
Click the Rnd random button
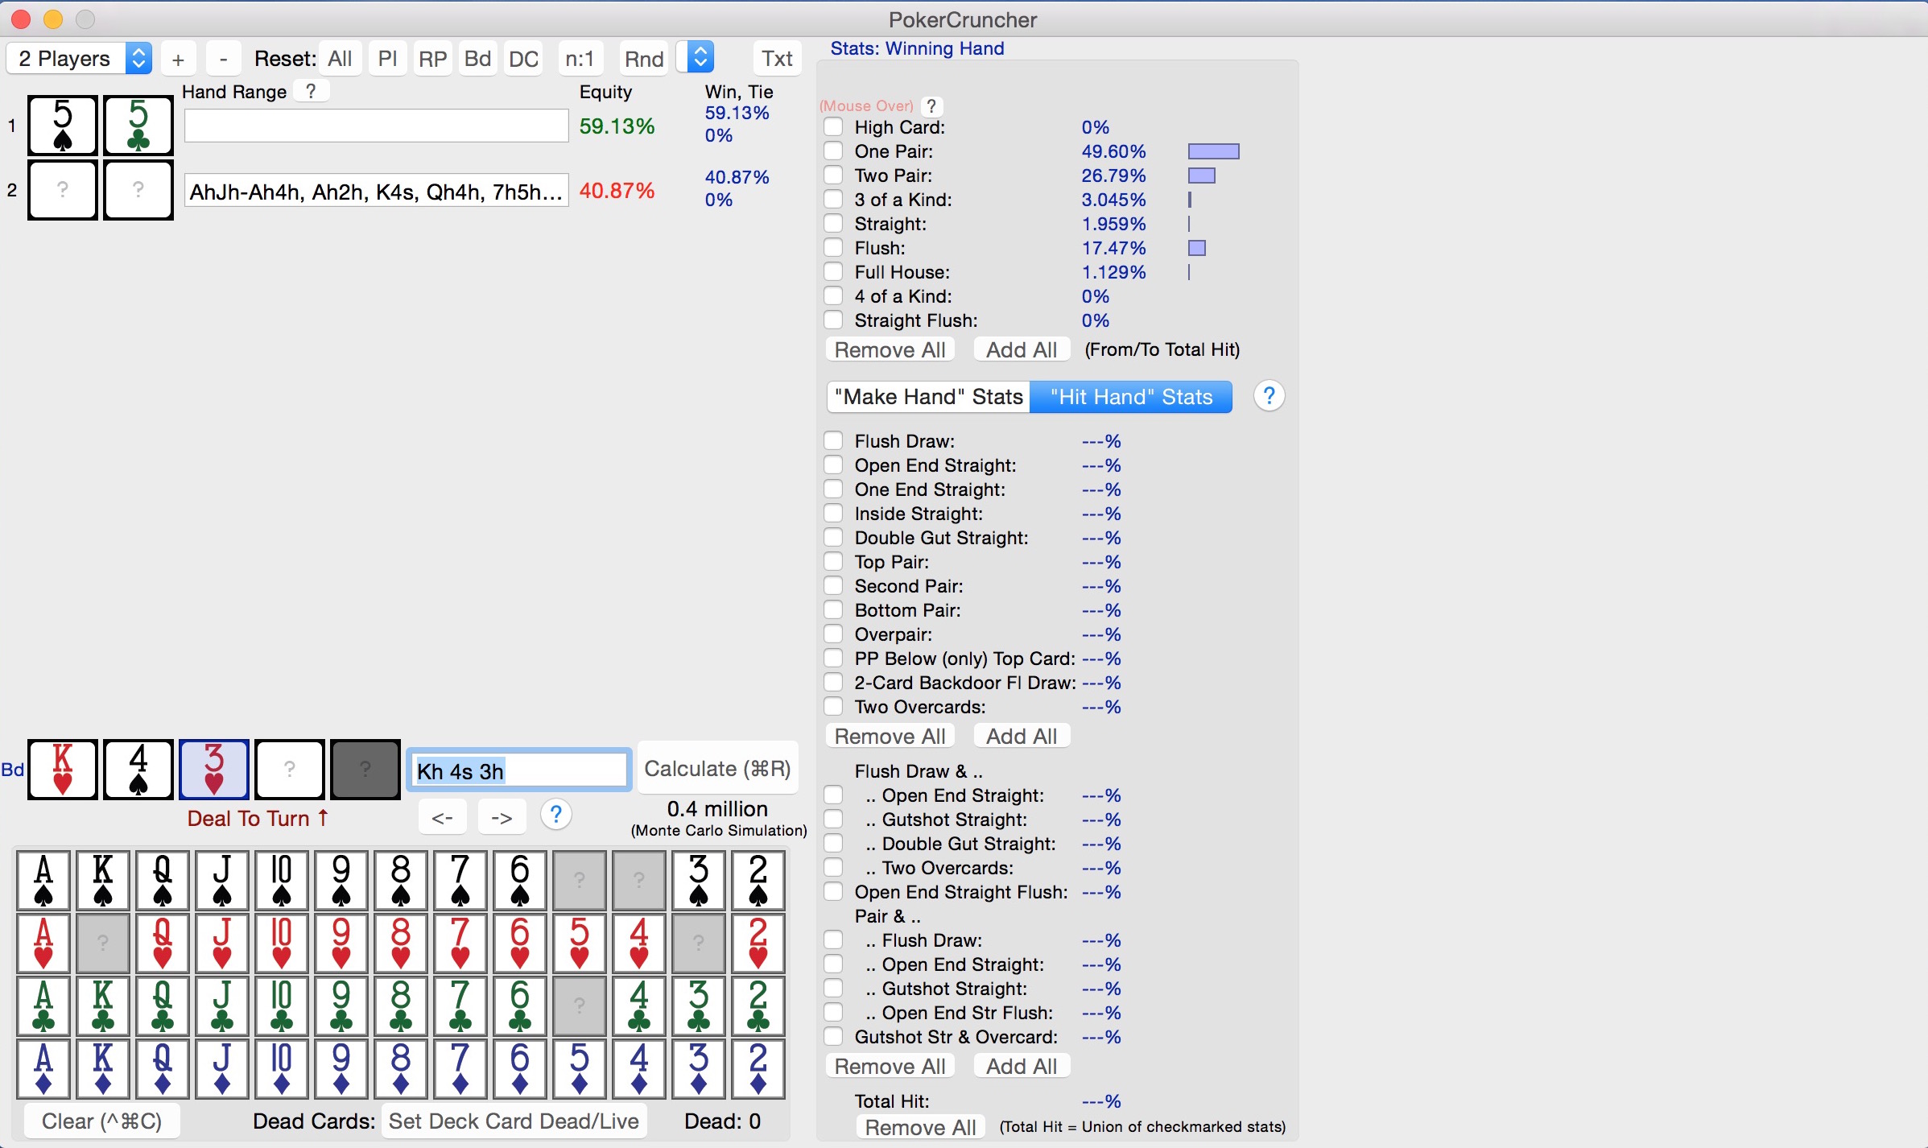click(644, 59)
